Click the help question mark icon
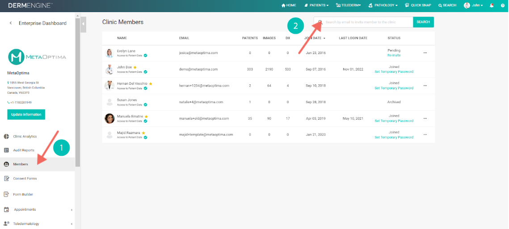509x229 pixels. (x=502, y=5)
